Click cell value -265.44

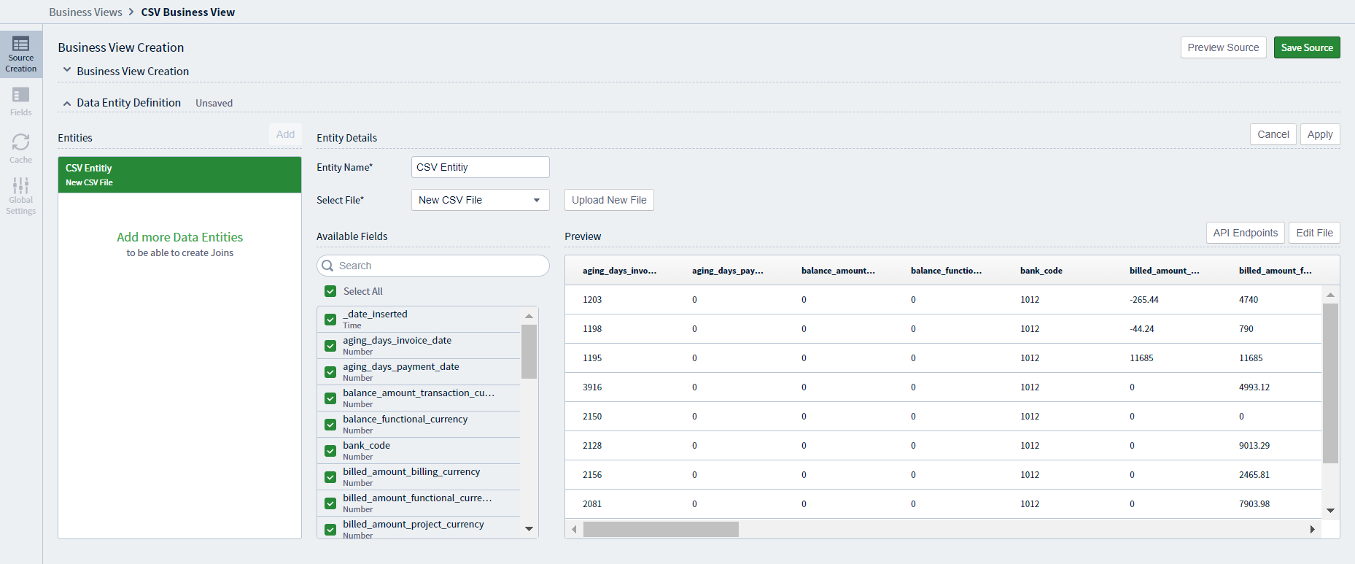pos(1144,300)
